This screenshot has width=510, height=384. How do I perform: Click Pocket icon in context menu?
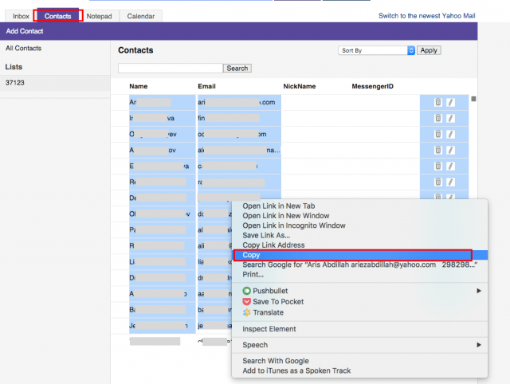(x=246, y=302)
